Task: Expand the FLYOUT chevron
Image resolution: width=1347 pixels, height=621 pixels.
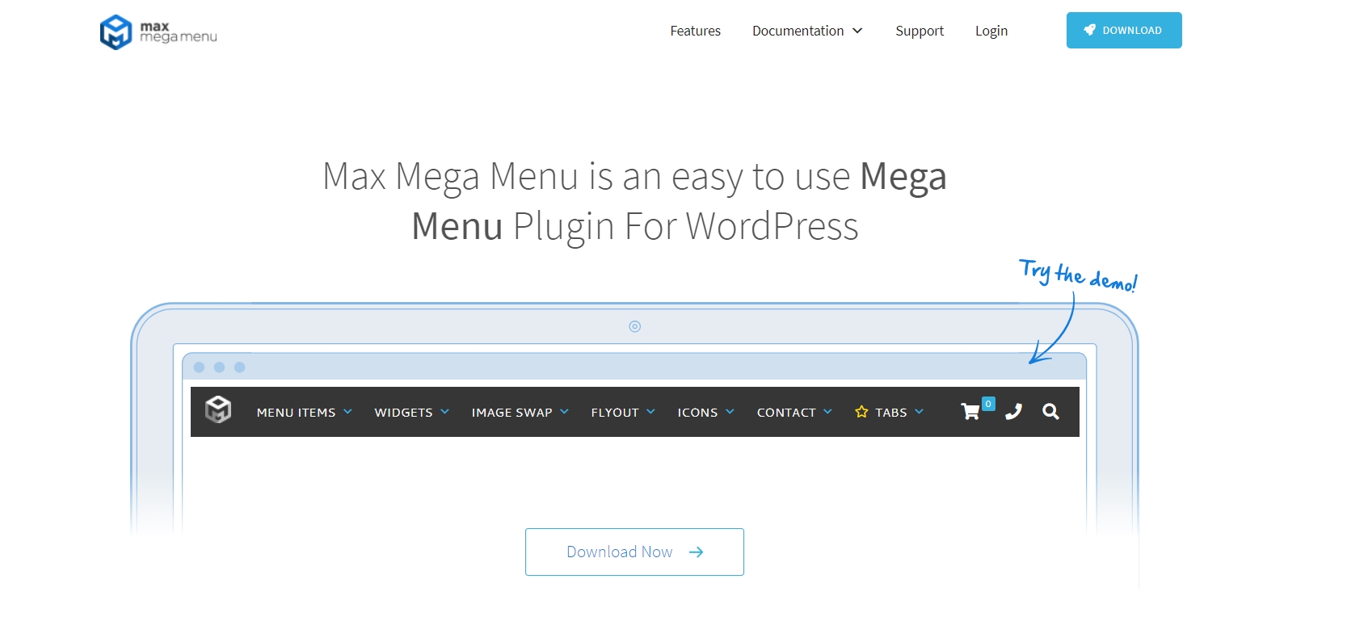Action: [x=650, y=411]
